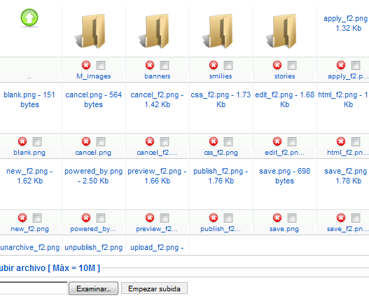The width and height of the screenshot is (369, 299).
Task: Click the file path input field
Action: coord(34,288)
